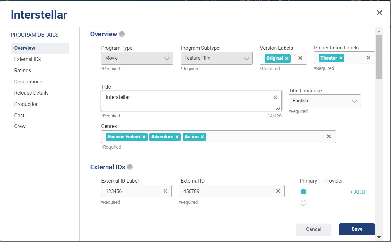
Task: Click the Save button
Action: [357, 229]
